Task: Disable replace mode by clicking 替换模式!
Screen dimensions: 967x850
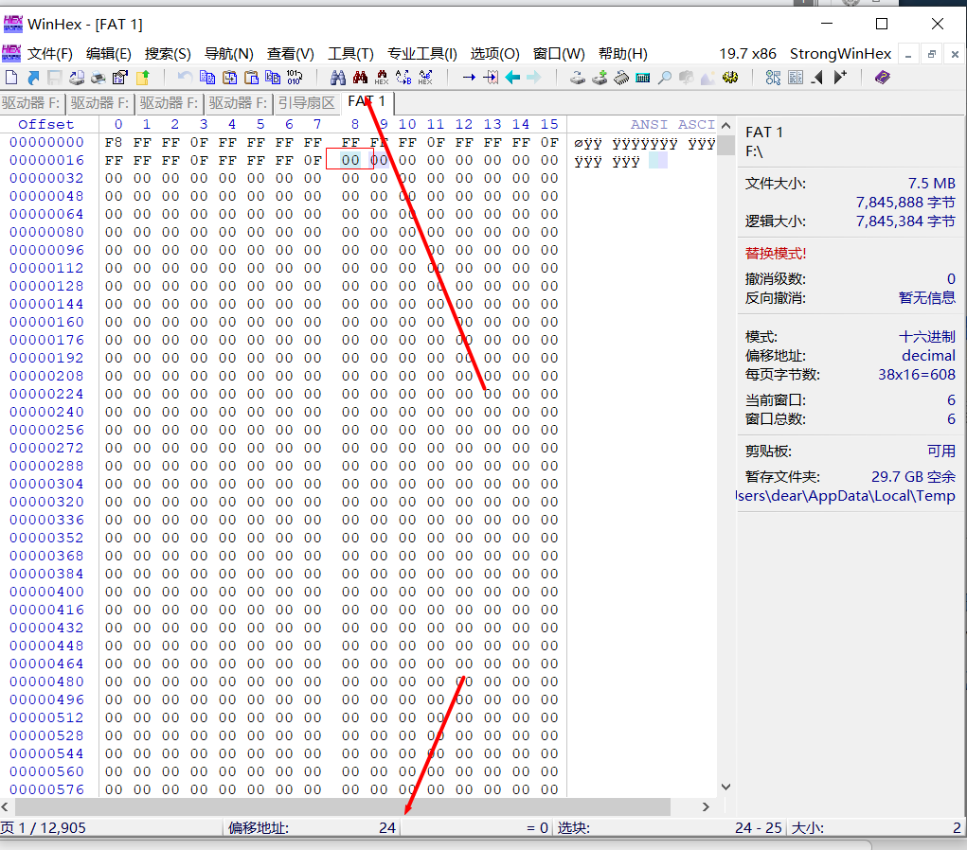Action: [x=776, y=253]
